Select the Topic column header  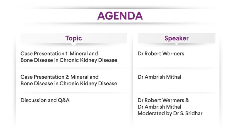click(74, 38)
